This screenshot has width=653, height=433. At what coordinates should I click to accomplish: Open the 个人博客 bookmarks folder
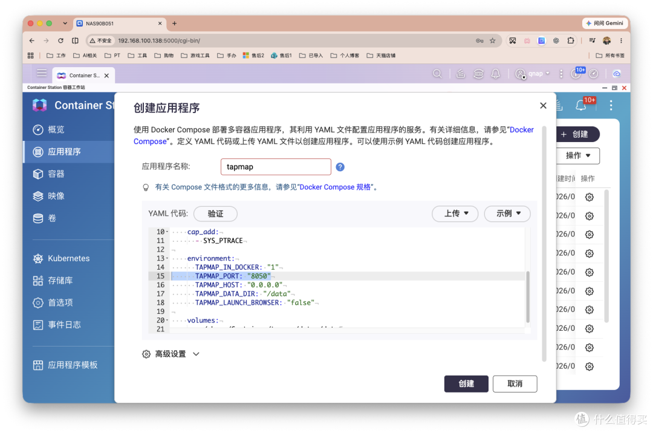[x=345, y=56]
